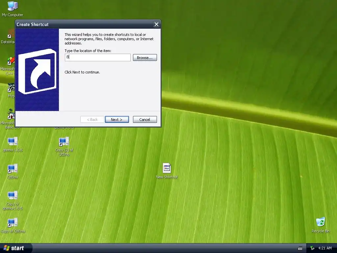Viewport: 337px width, 253px height.
Task: Focus the item location text field
Action: tap(97, 57)
